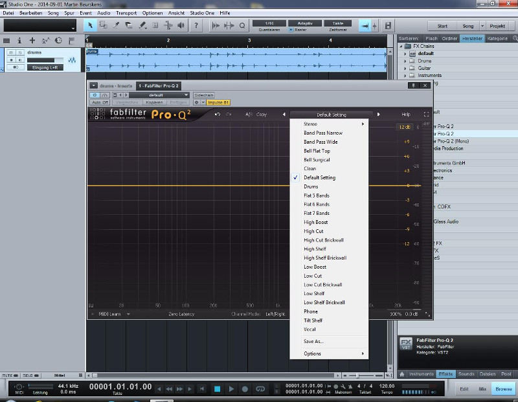
Task: Open the Transport menu
Action: point(126,13)
